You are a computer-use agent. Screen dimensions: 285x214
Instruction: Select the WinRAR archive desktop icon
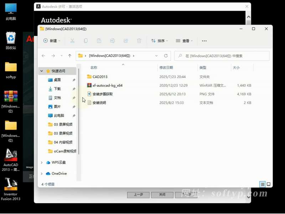coord(11,102)
